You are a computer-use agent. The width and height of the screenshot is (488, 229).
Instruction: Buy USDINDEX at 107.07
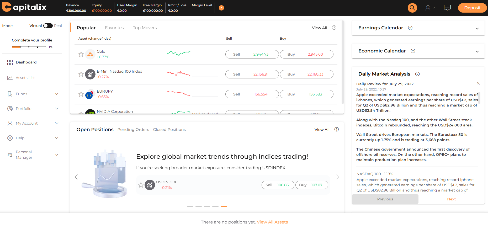[x=312, y=185]
